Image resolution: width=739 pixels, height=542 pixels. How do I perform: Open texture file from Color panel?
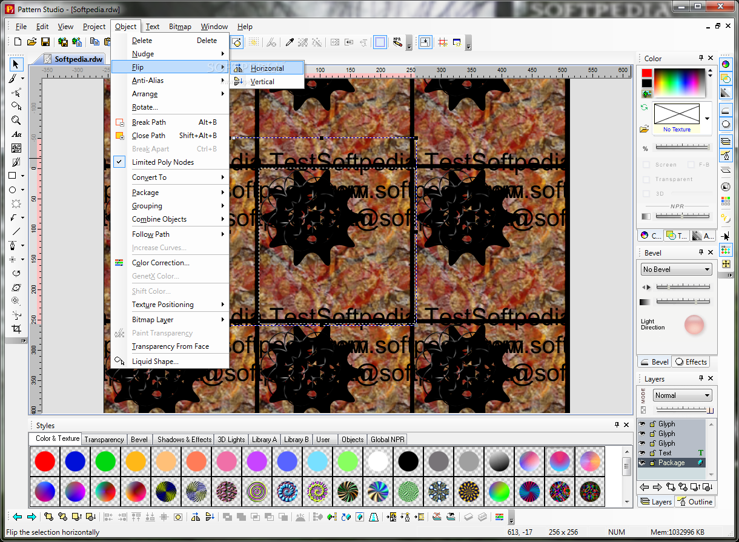tap(645, 129)
